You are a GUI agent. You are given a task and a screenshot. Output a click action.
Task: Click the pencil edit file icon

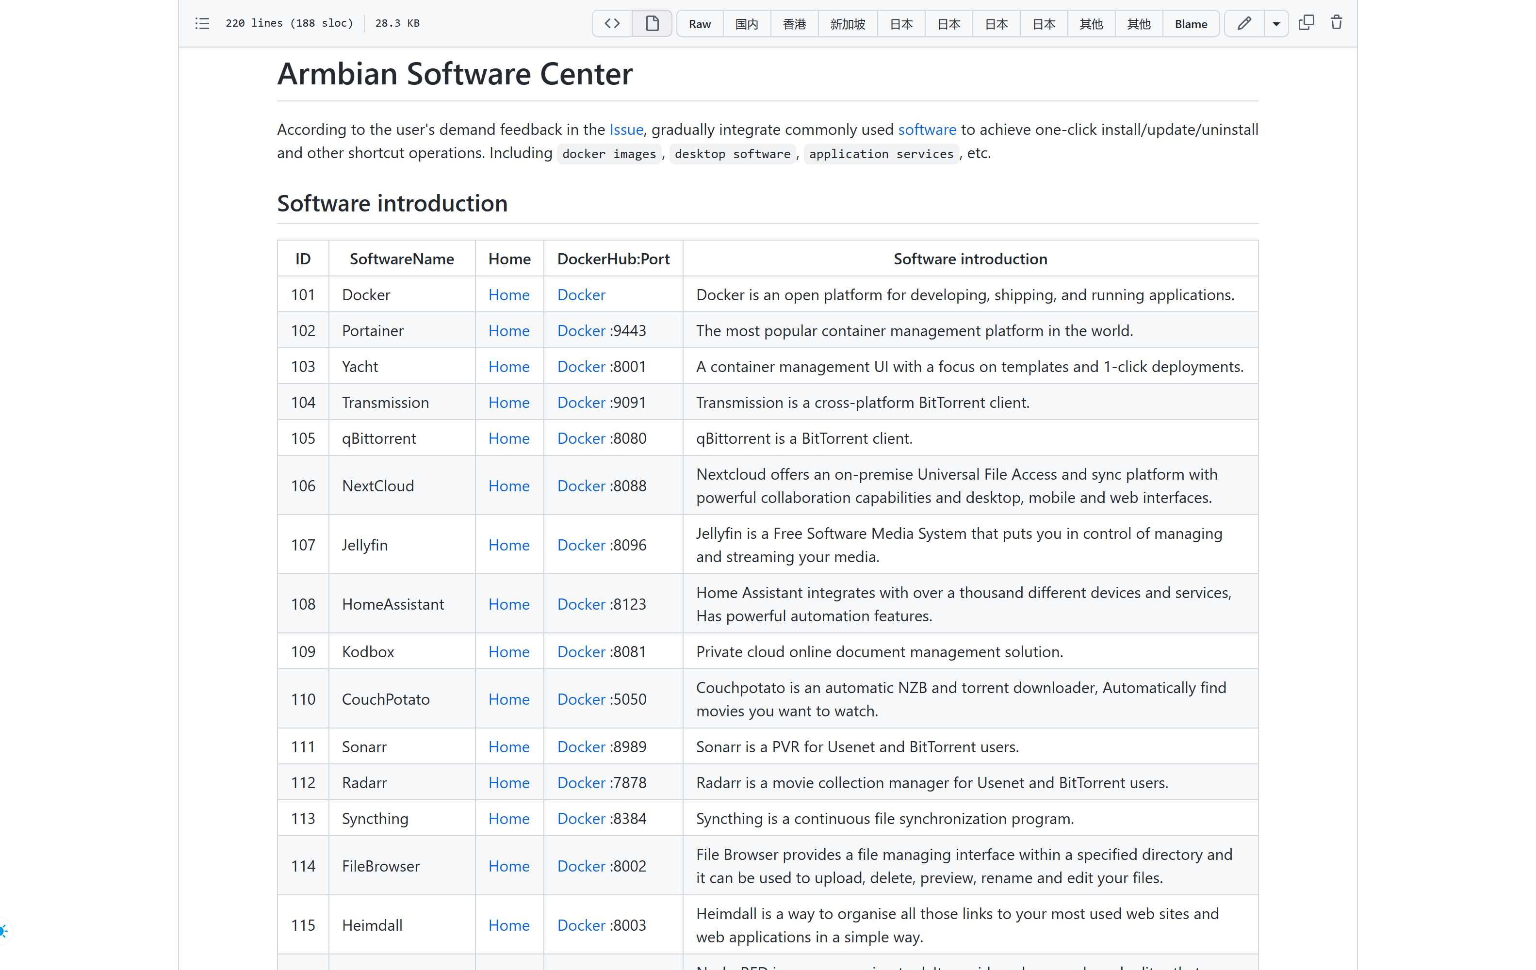1243,24
